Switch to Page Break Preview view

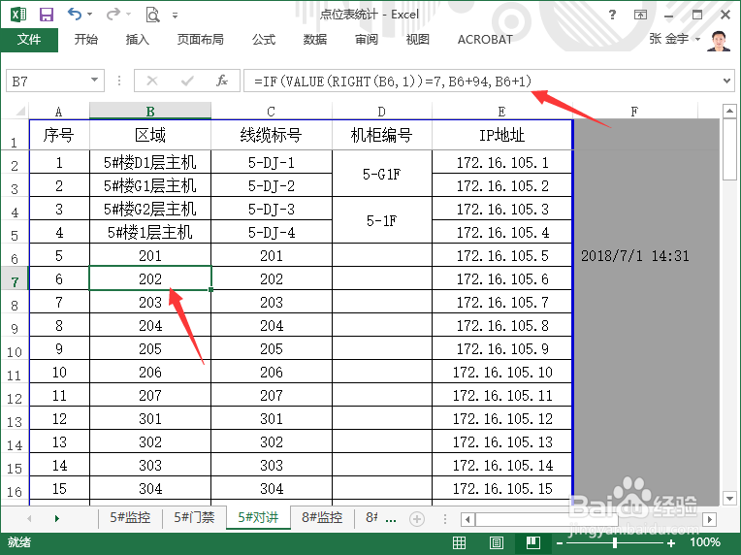click(x=533, y=542)
